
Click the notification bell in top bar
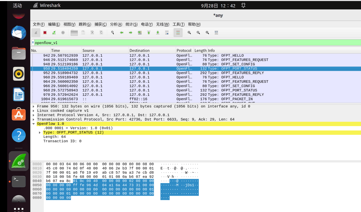coord(243,5)
